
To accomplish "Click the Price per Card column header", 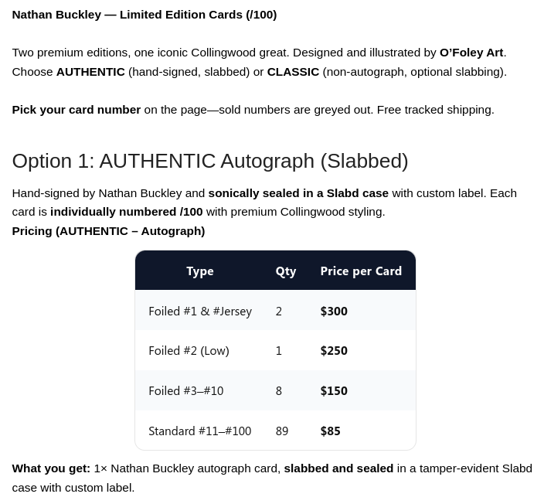I will coord(361,271).
